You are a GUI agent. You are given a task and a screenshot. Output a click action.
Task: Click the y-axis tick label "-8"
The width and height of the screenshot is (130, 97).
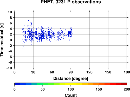10,63
